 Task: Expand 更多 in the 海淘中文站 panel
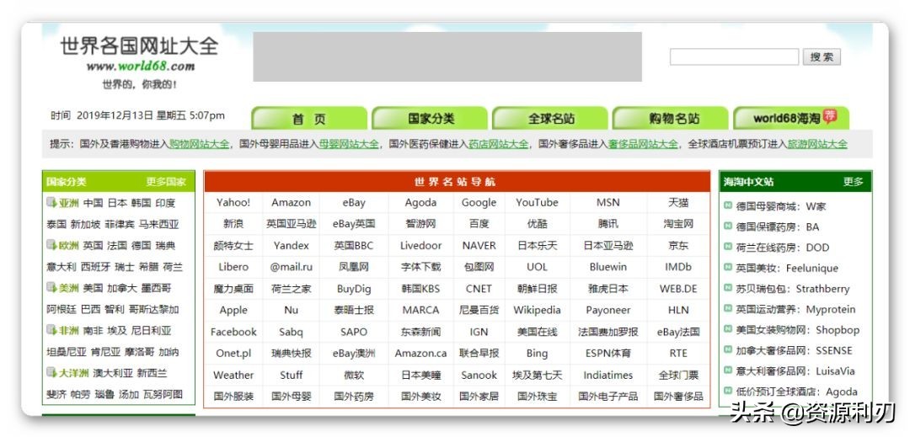(853, 182)
